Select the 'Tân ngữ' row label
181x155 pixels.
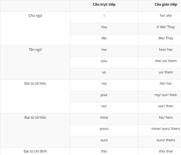click(x=35, y=50)
